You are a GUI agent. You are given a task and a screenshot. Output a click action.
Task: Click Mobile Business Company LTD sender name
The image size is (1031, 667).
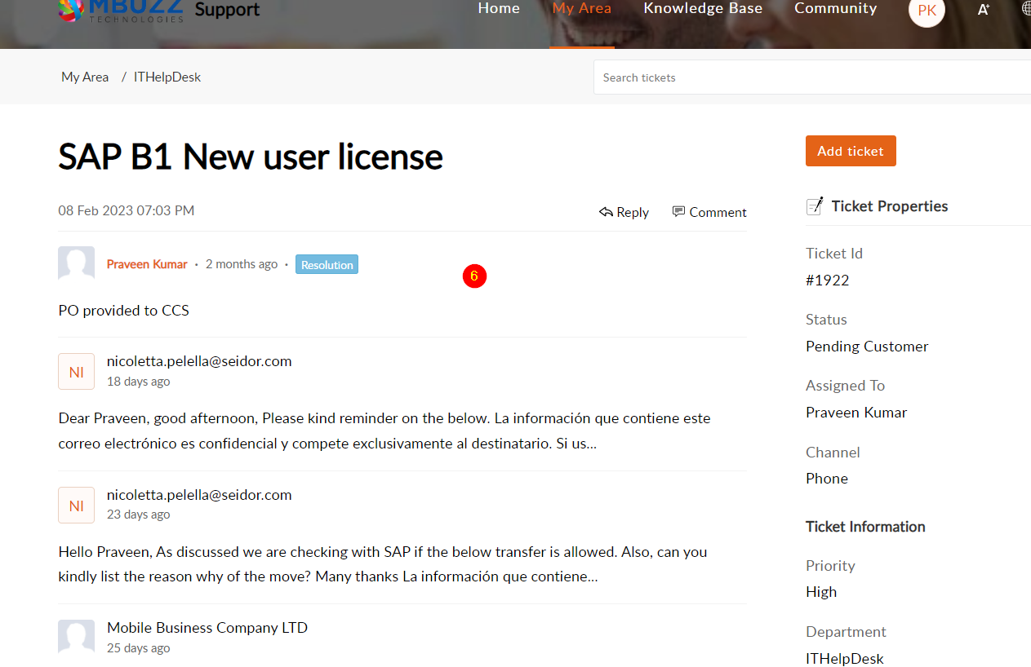click(x=207, y=628)
